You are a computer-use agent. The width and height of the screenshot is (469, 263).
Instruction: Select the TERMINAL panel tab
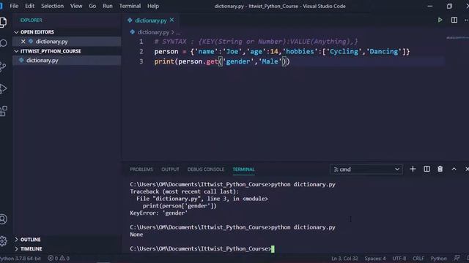point(244,169)
